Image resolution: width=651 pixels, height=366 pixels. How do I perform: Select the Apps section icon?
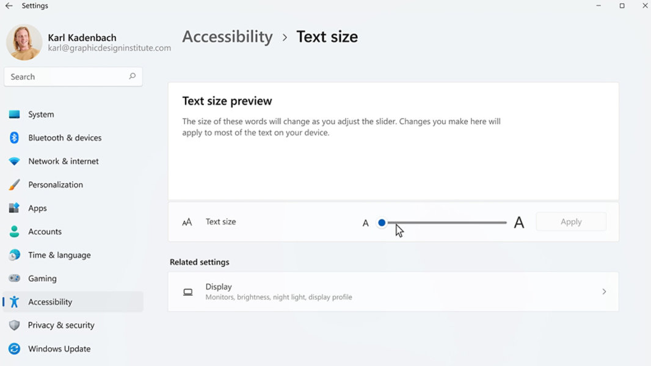(15, 208)
